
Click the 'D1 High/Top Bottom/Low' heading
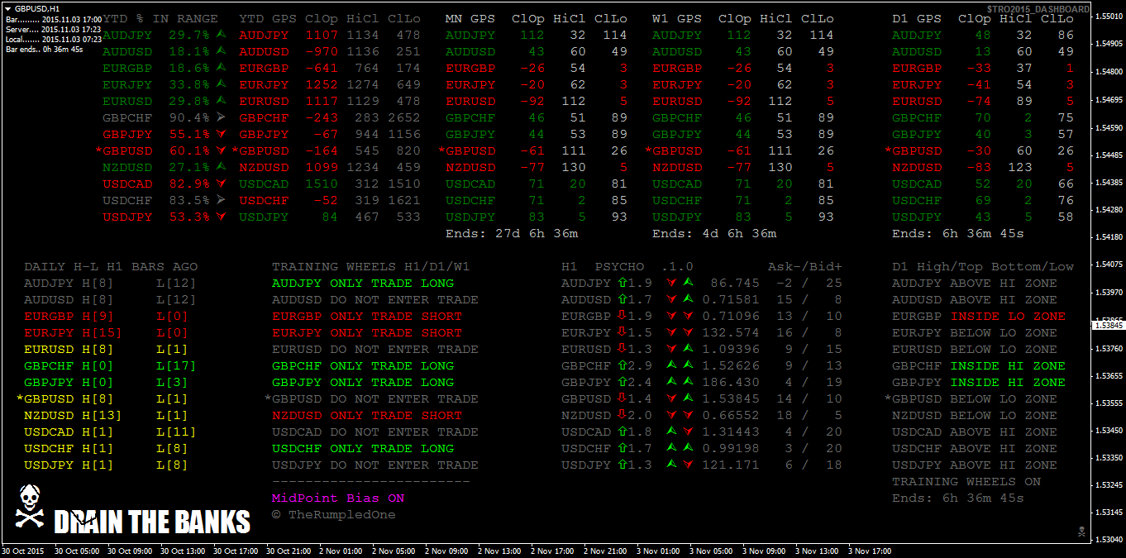click(982, 266)
